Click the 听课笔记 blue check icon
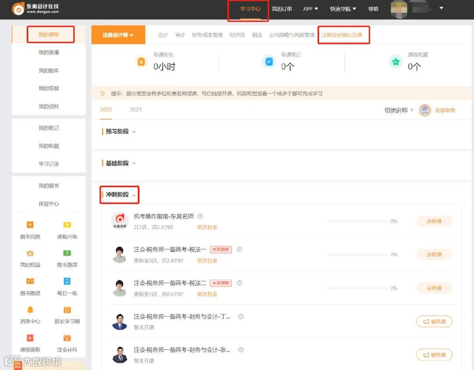The height and width of the screenshot is (370, 474). 269,61
